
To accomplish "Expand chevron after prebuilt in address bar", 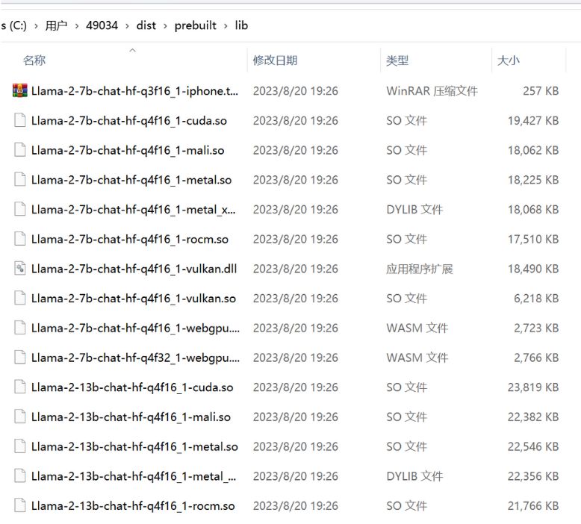I will click(x=226, y=26).
